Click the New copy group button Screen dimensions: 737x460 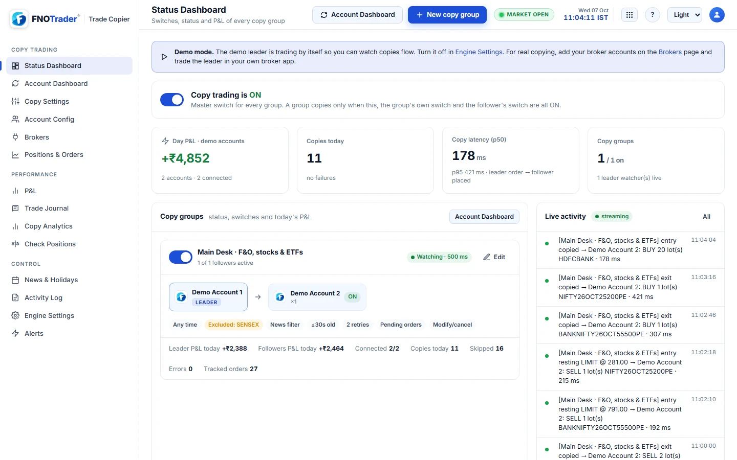click(447, 15)
